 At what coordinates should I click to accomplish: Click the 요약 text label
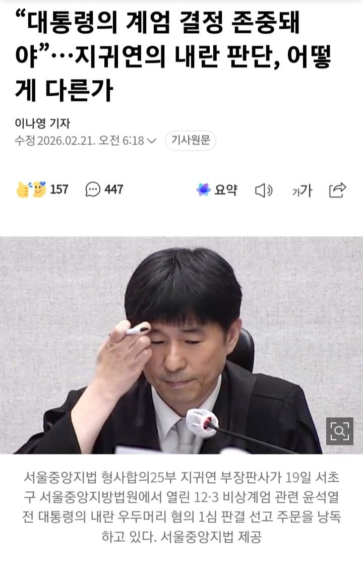point(226,190)
